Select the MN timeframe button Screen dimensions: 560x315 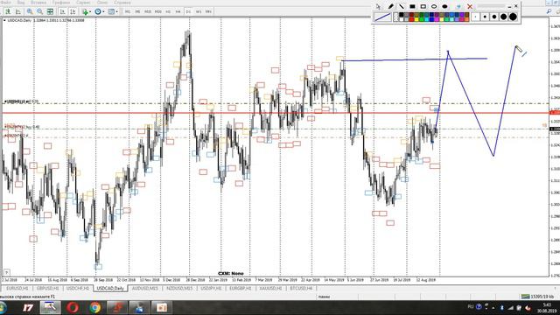point(208,11)
